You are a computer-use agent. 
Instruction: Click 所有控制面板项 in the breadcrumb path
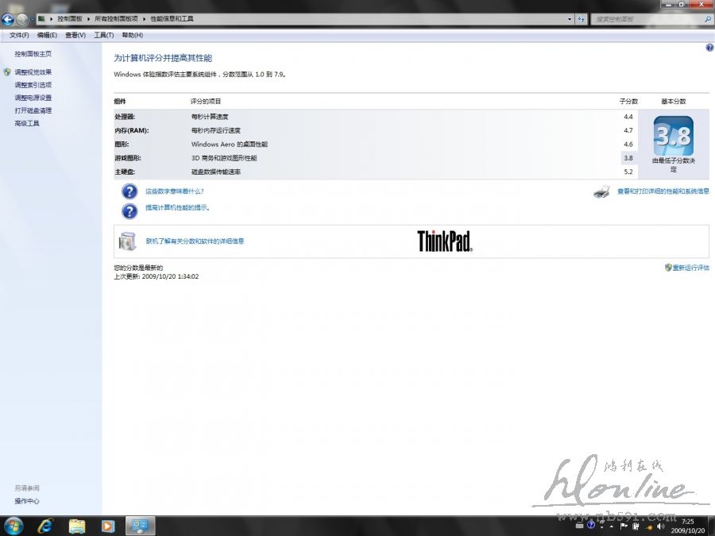[116, 19]
